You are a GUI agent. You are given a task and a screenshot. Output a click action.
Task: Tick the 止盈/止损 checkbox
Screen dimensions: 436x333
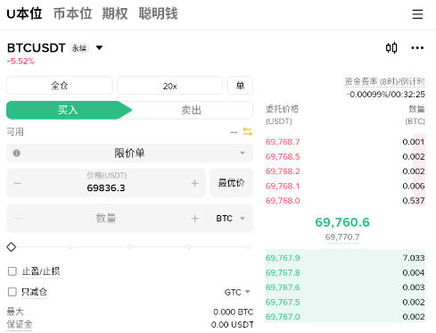click(x=12, y=271)
